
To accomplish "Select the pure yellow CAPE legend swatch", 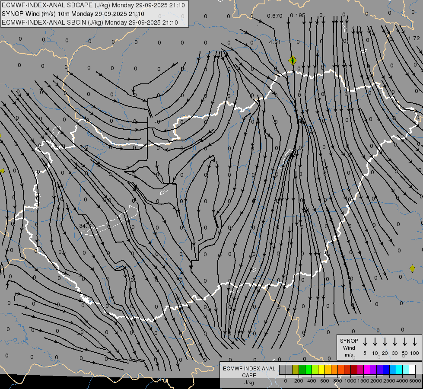I will coord(321,370).
